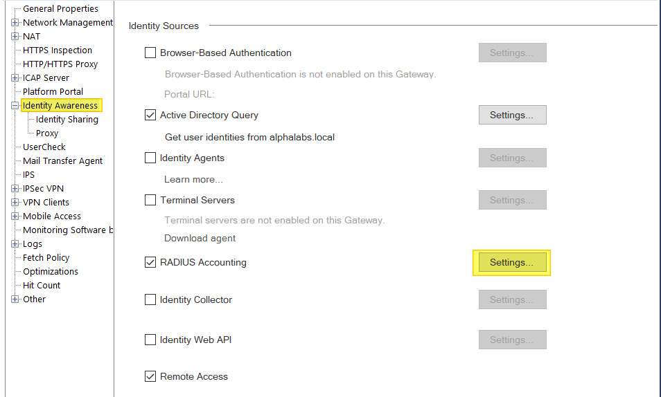Screen dimensions: 661x397
Task: Click the Learn more link
Action: coord(193,179)
